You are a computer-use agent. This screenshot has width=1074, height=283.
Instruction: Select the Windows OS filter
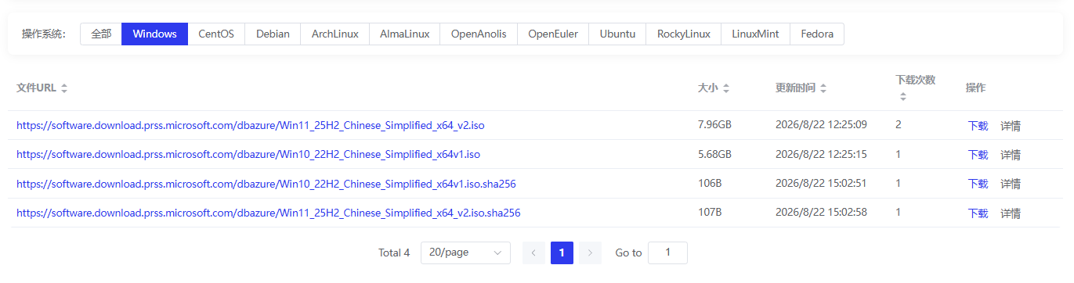[155, 34]
